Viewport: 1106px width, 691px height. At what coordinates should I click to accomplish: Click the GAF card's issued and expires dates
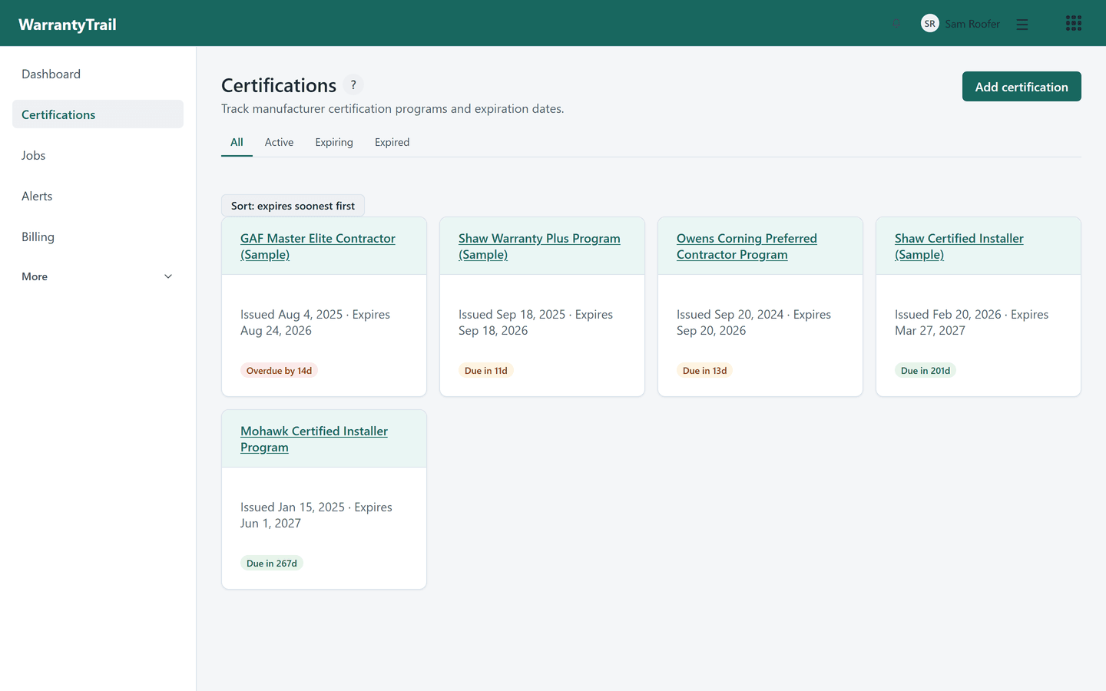pos(316,322)
